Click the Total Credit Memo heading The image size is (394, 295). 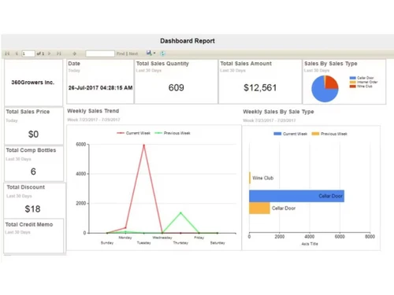(29, 224)
